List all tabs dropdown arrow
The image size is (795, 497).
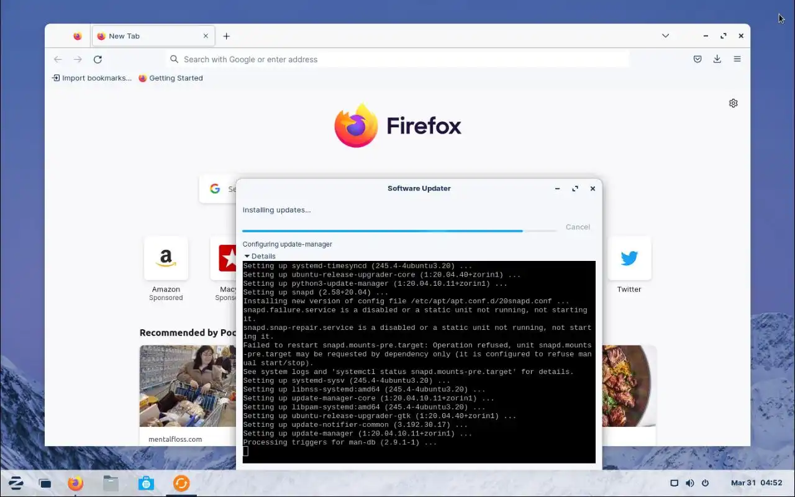[x=665, y=36]
